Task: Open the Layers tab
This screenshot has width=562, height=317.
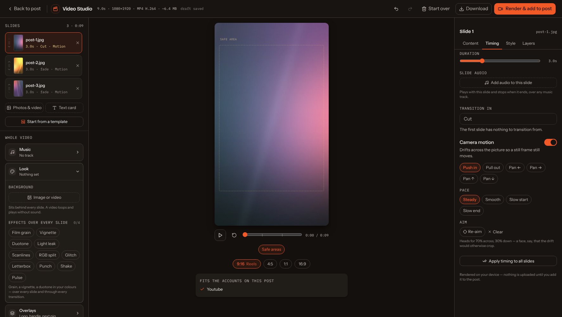Action: pos(528,43)
